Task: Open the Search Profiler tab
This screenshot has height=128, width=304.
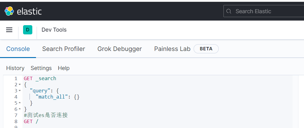Action: pyautogui.click(x=64, y=49)
